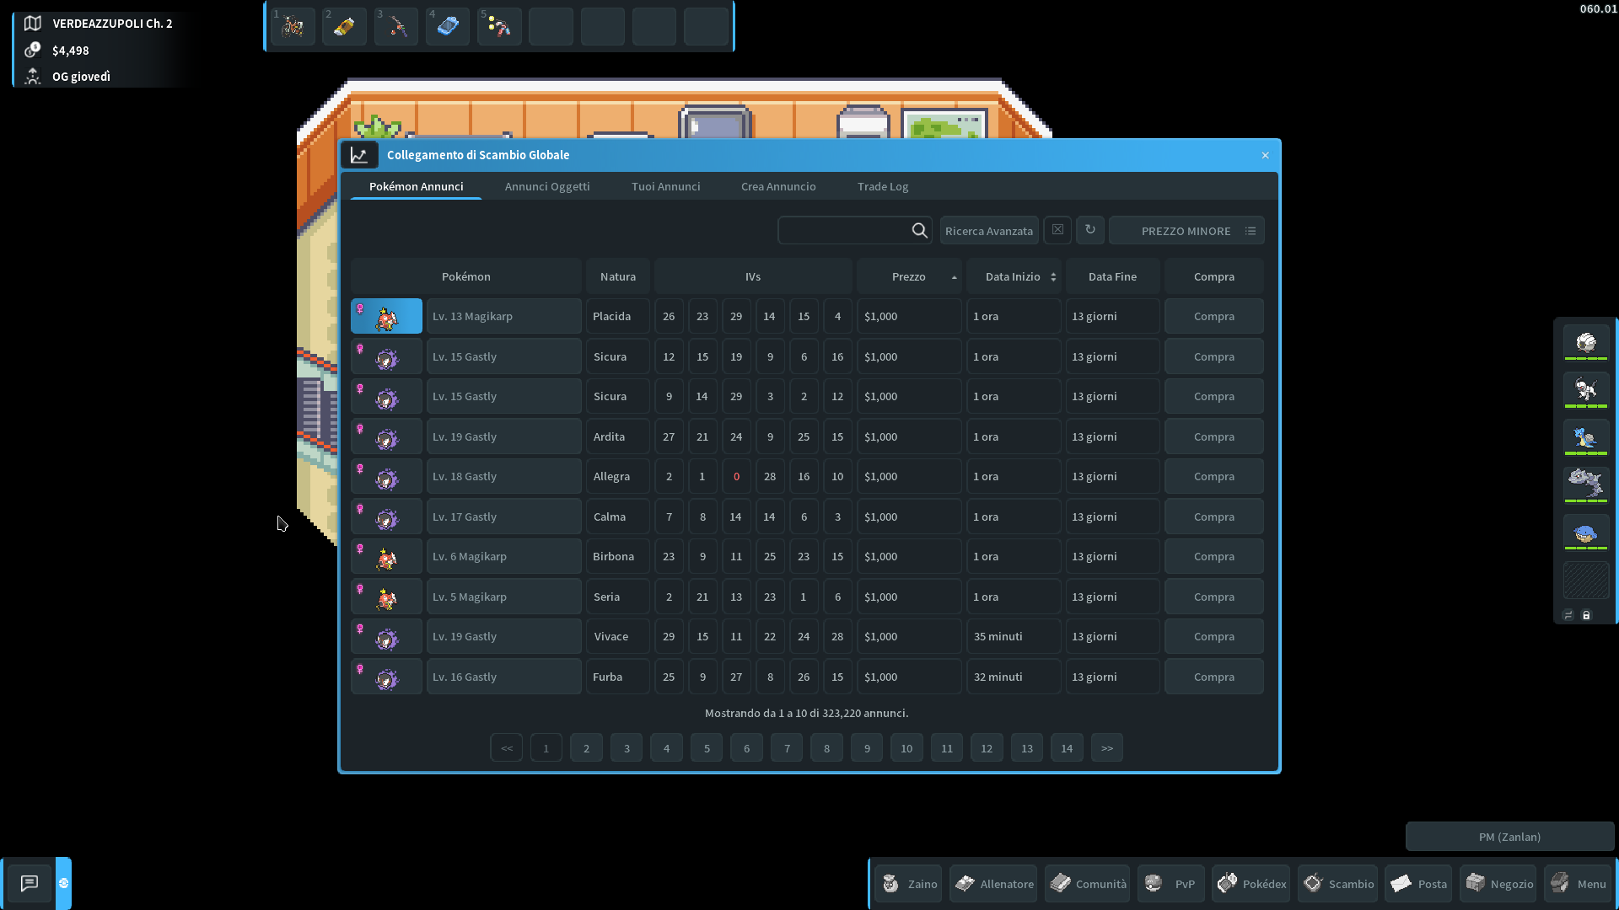
Task: Sort by the Data Inizio column header
Action: (1014, 276)
